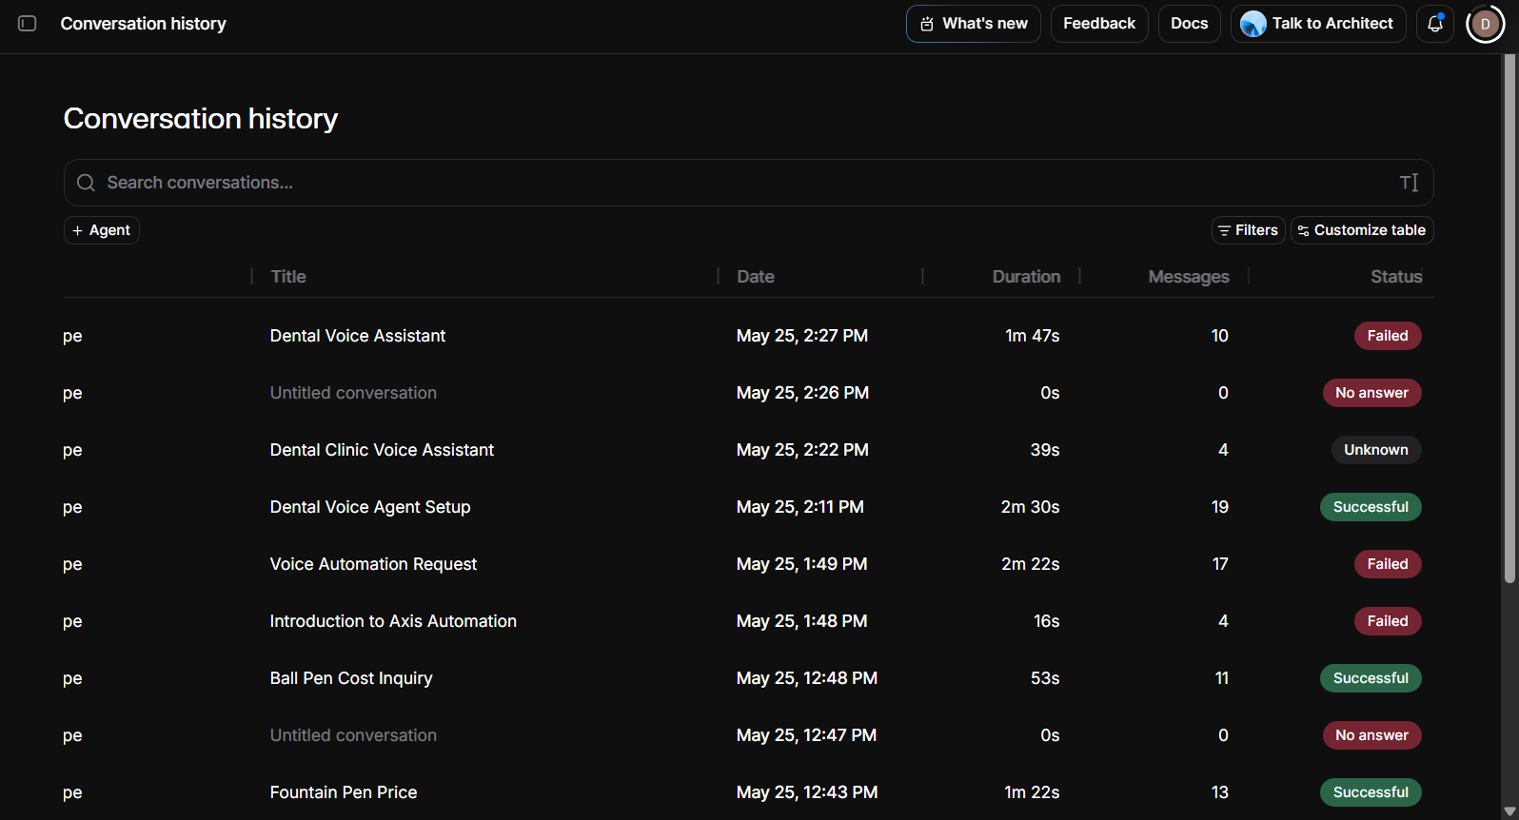Click the scrollbar down arrow
This screenshot has width=1519, height=820.
(1509, 811)
